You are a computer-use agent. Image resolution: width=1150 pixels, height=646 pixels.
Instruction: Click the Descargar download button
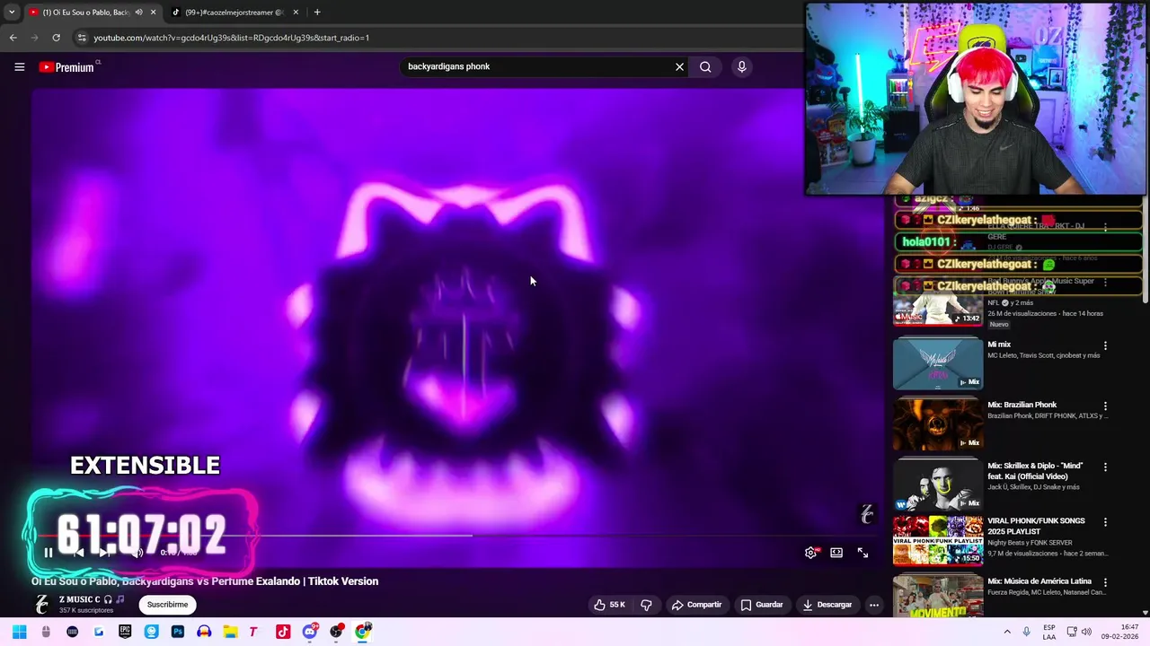click(827, 605)
